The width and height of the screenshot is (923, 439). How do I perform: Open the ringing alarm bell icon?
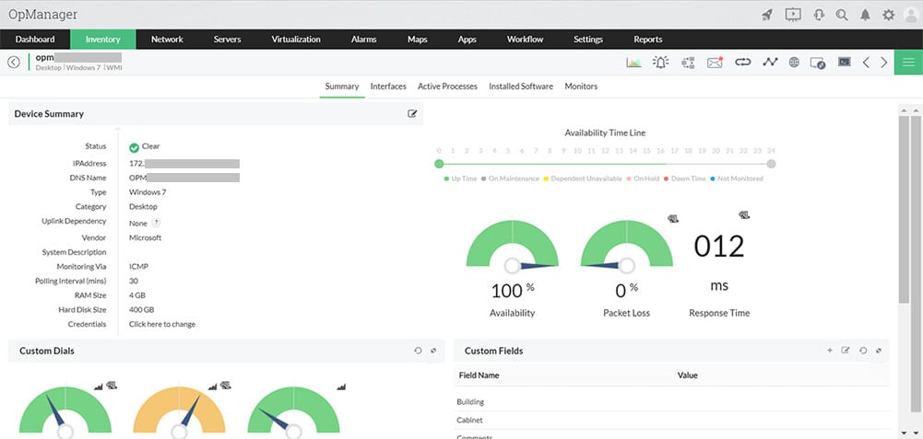tap(661, 62)
